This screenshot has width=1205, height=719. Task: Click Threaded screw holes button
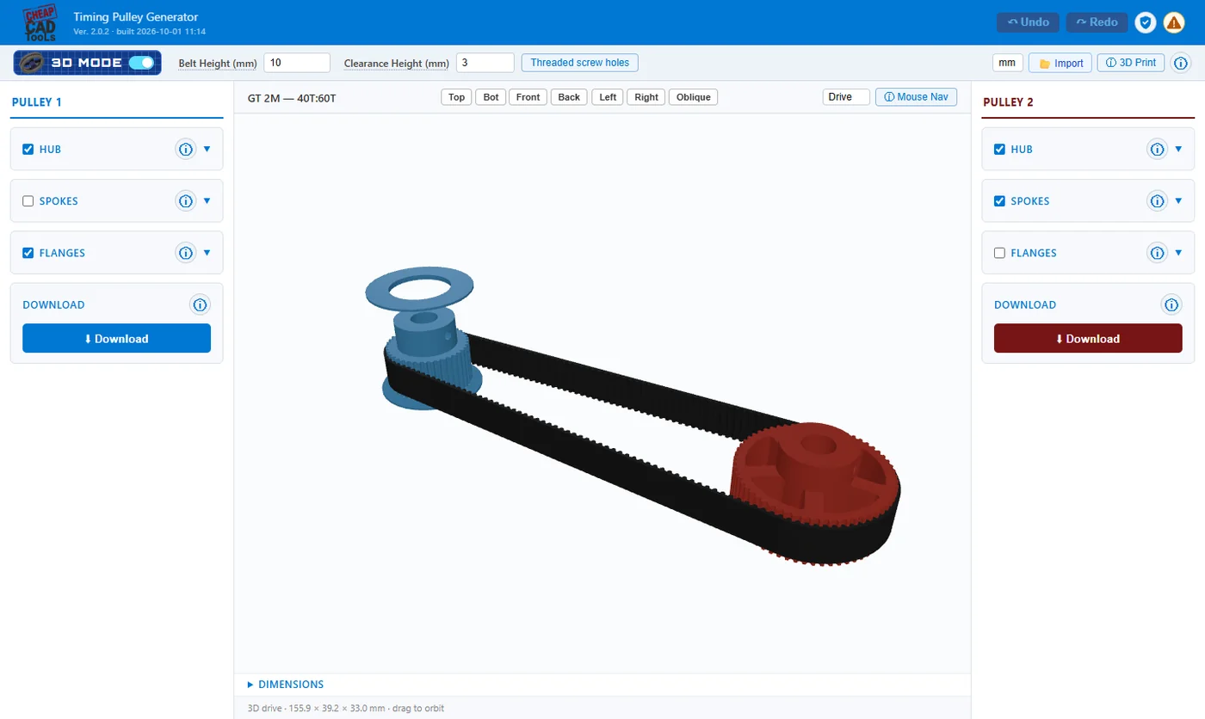(580, 63)
